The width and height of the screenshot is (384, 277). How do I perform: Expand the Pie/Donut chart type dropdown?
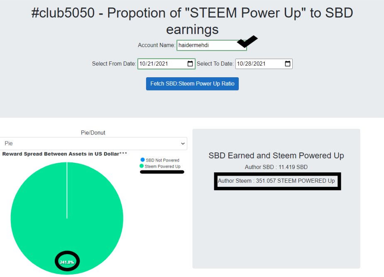coord(93,144)
